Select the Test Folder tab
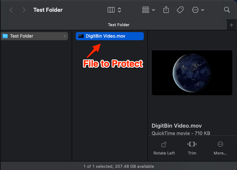Screen dimensions: 237x170 [118, 25]
